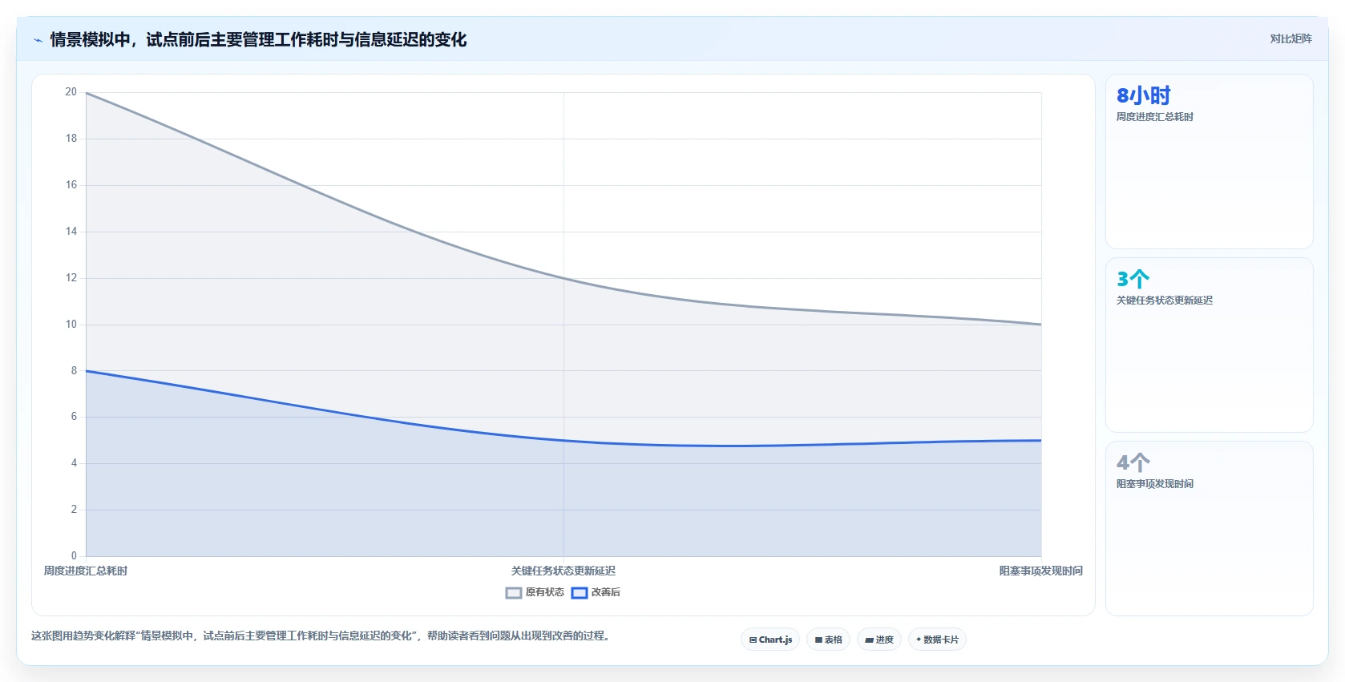Click the blue 改善后 legend color box

[x=580, y=593]
